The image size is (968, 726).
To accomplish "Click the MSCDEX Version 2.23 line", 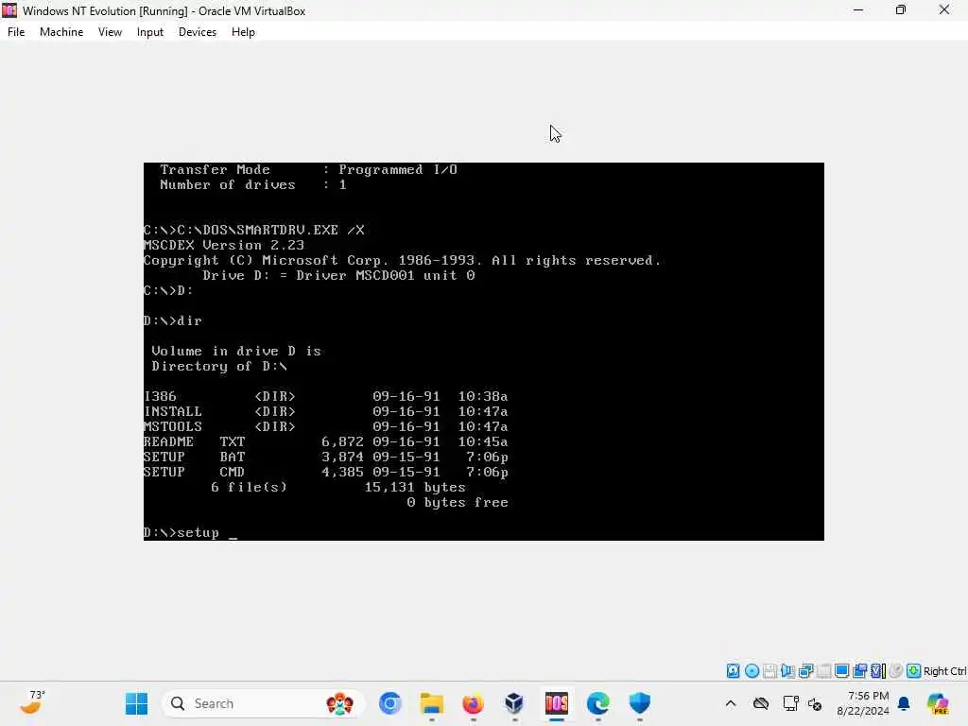I will coord(223,245).
